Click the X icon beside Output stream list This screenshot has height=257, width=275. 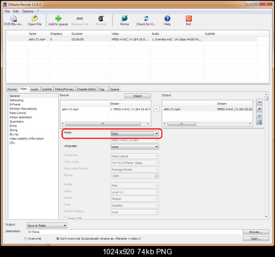pyautogui.click(x=259, y=116)
